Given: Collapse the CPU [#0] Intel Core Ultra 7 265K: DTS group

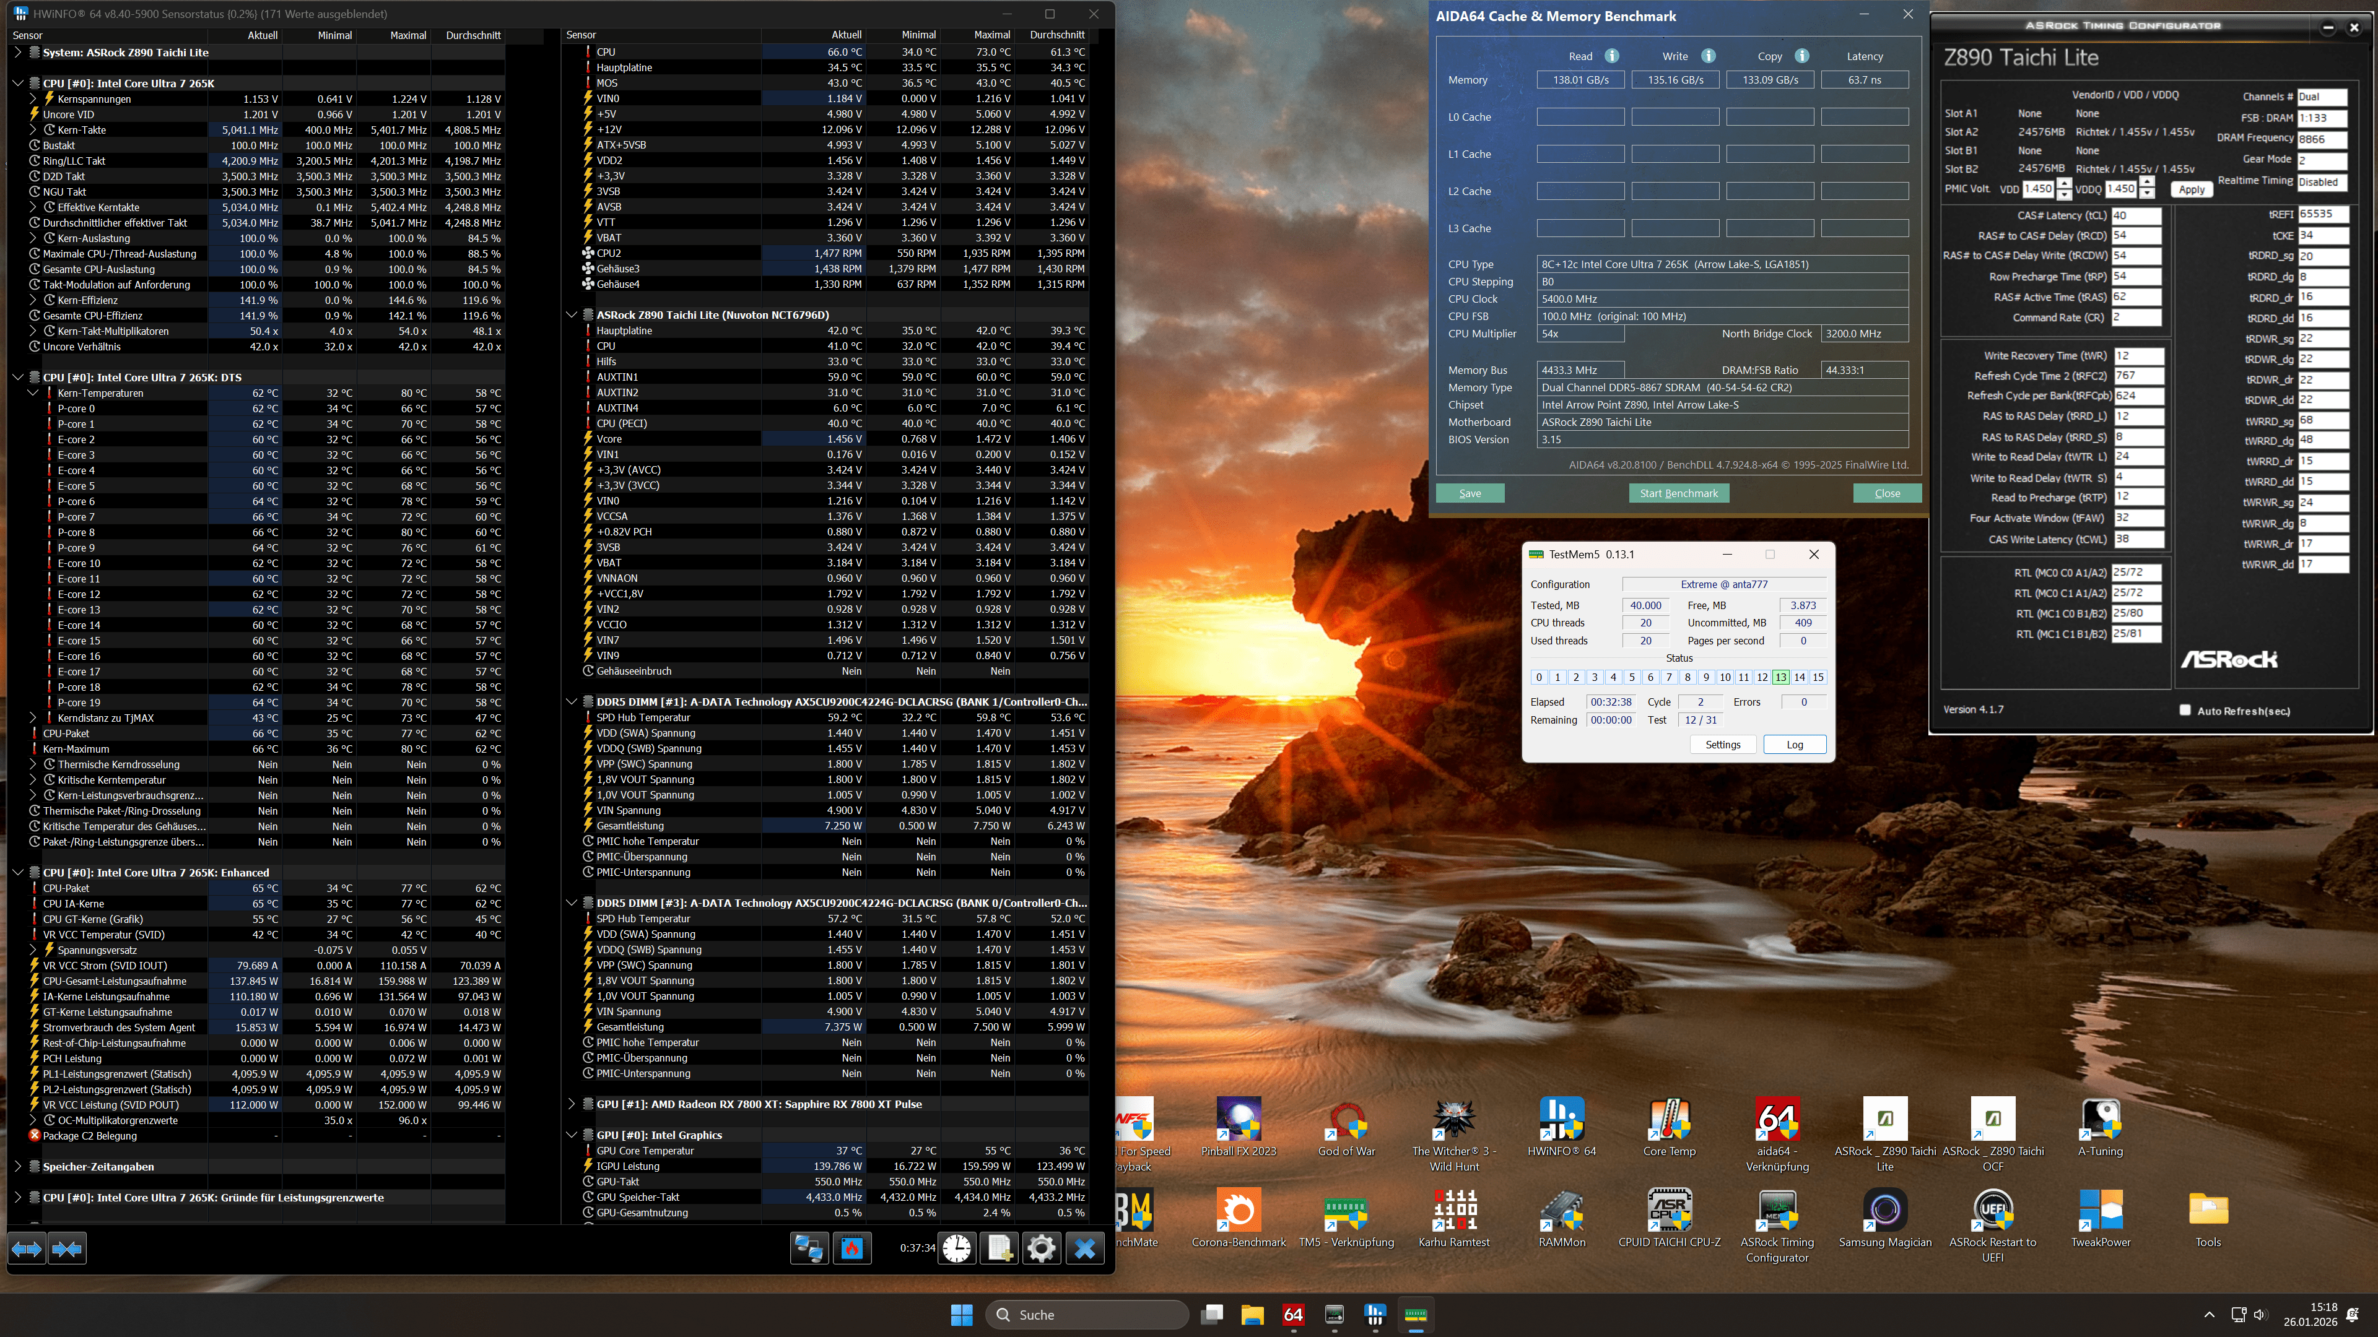Looking at the screenshot, I should [x=17, y=378].
